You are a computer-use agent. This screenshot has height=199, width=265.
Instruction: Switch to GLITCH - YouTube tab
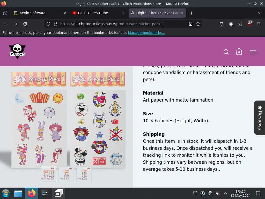[x=98, y=13]
